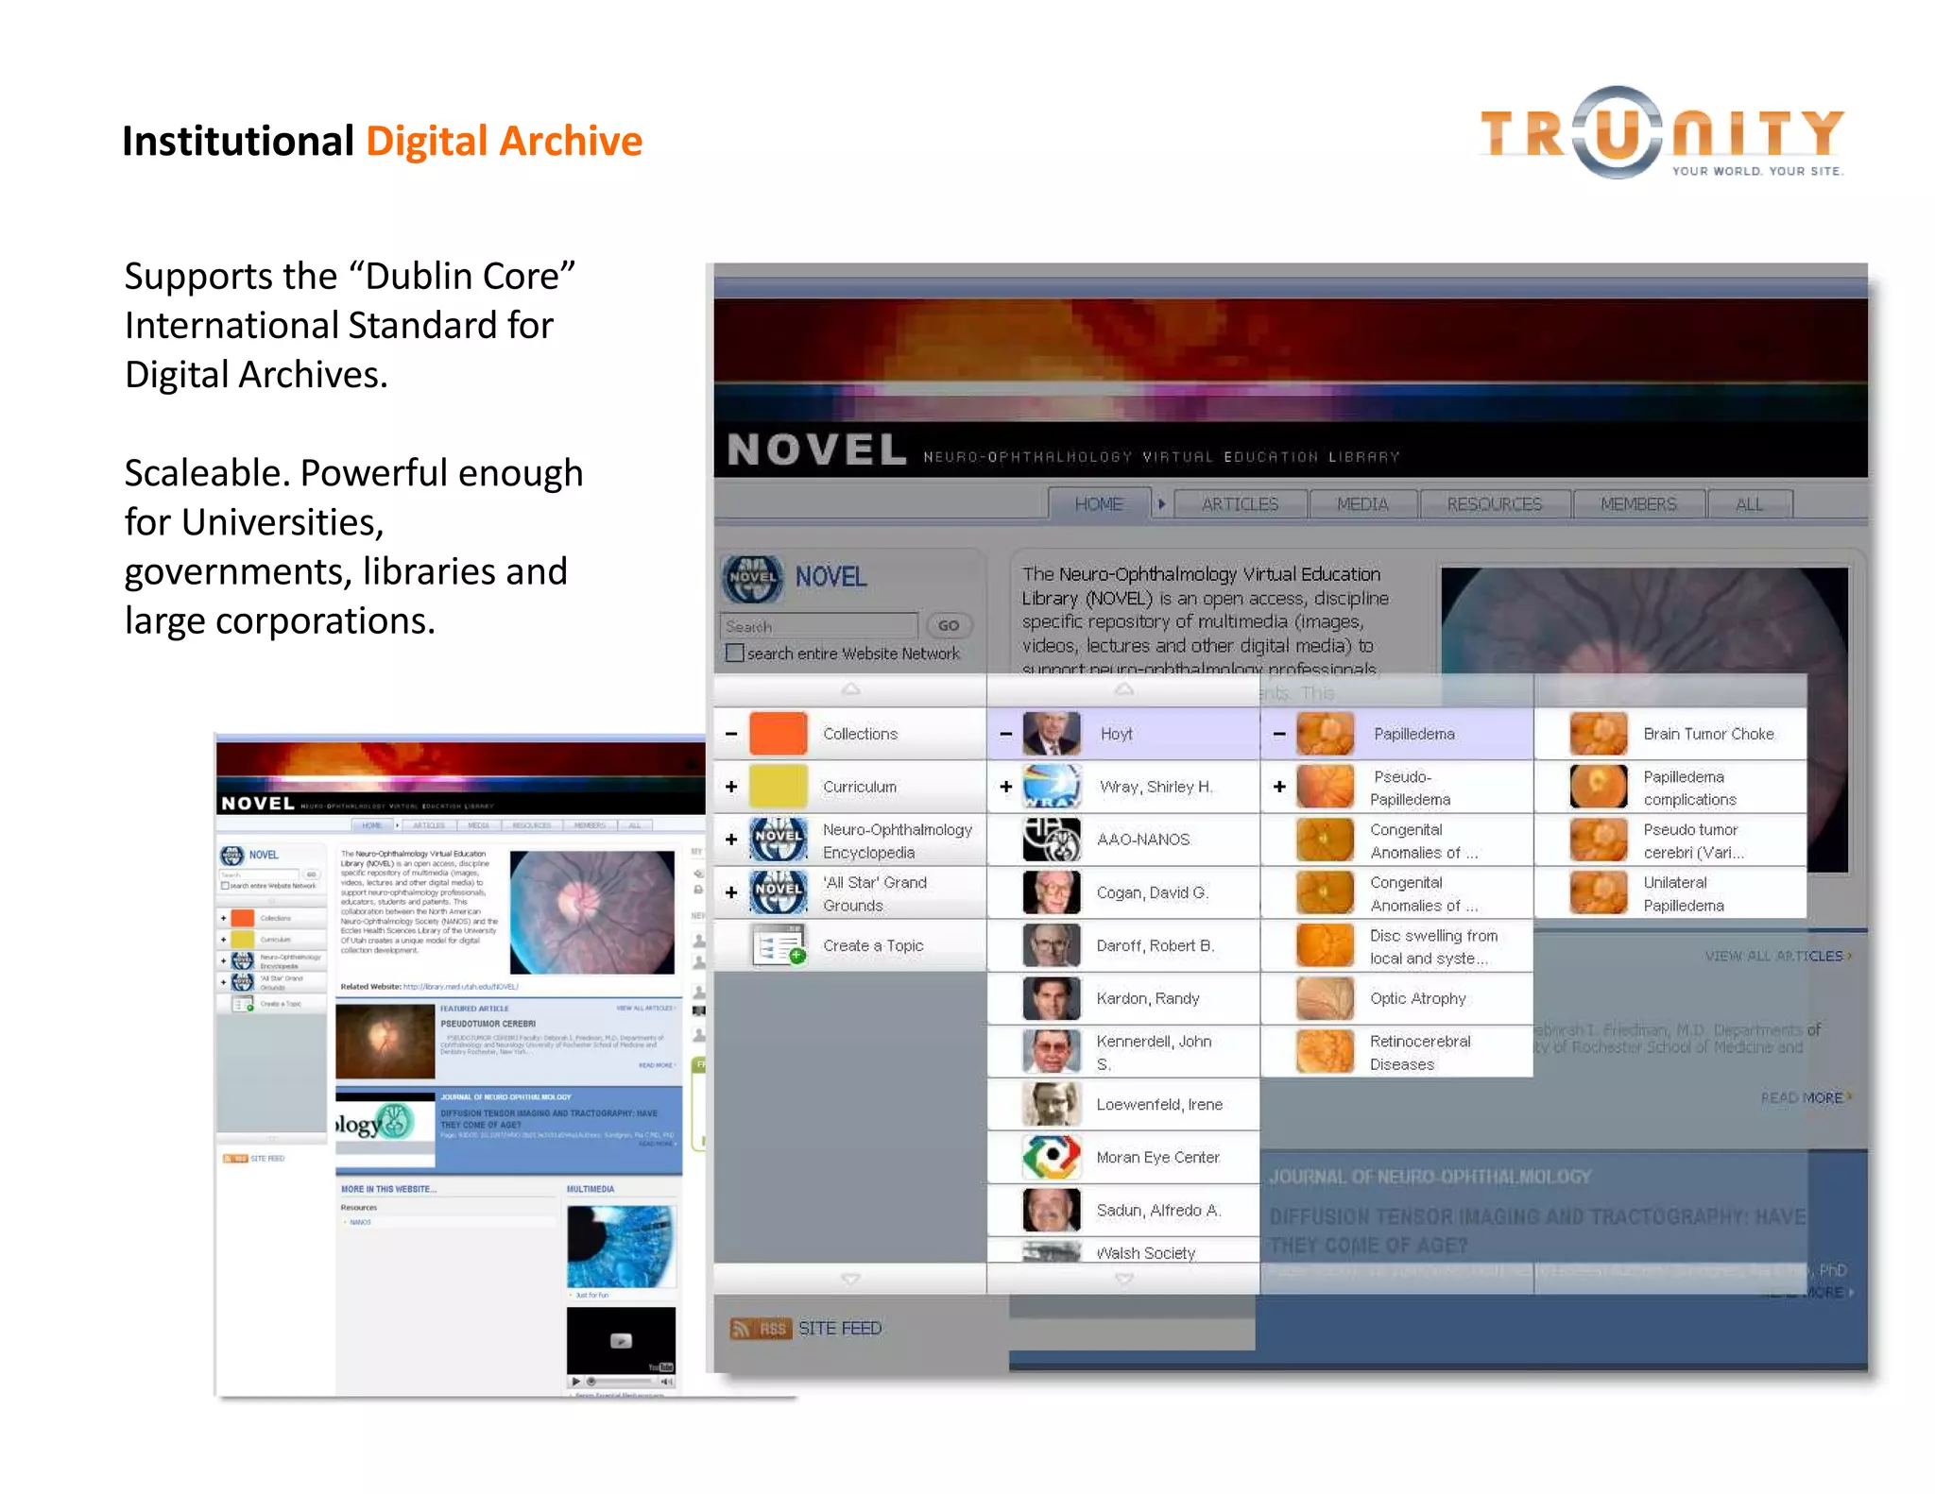Viewport: 1935px width, 1494px height.
Task: Click blue eye multimedia thumbnail in small screenshot
Action: click(x=621, y=1246)
